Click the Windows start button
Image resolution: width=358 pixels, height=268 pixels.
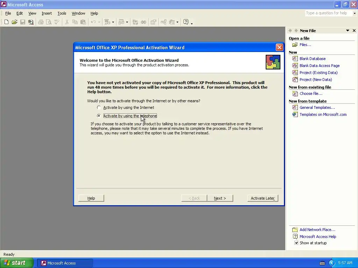click(x=17, y=263)
